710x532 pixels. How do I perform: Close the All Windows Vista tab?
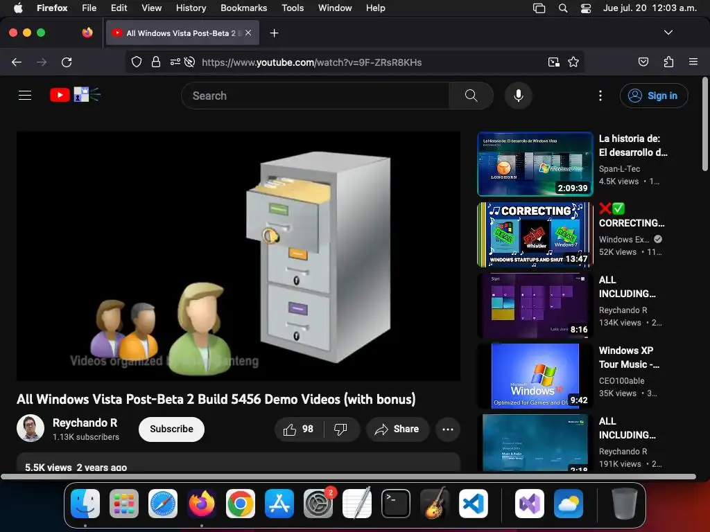coord(248,33)
